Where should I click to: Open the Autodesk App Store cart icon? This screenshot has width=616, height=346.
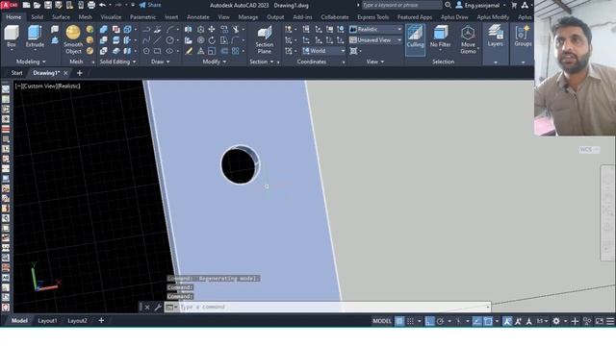[514, 5]
